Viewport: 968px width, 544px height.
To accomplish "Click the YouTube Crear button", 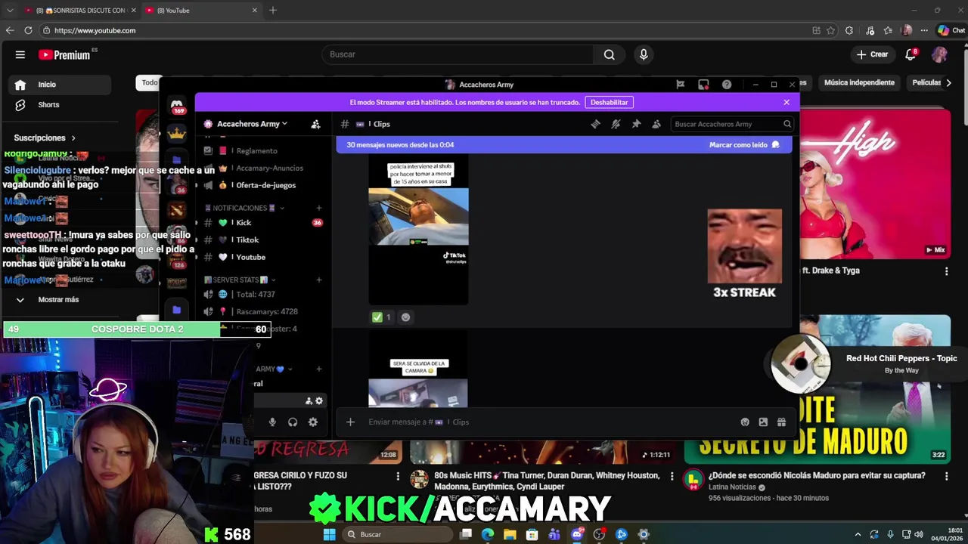I will (x=872, y=54).
